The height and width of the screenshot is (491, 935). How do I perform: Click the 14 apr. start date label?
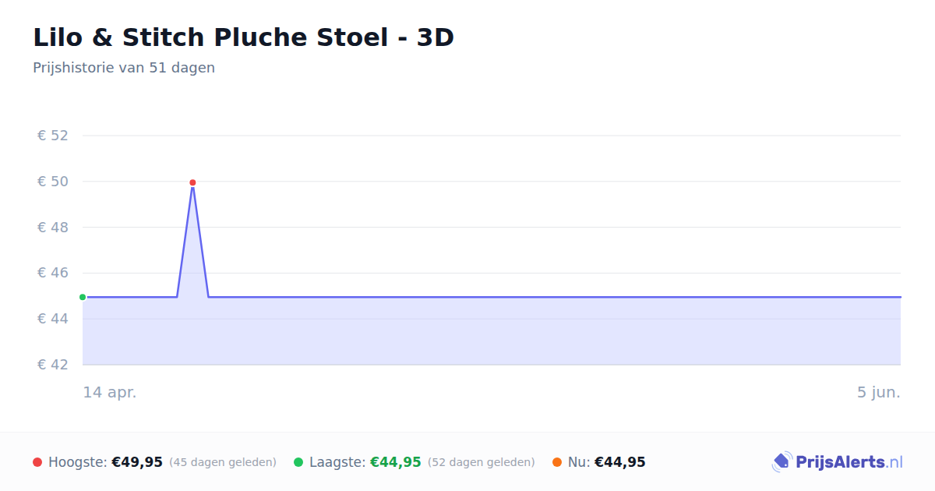pyautogui.click(x=110, y=392)
